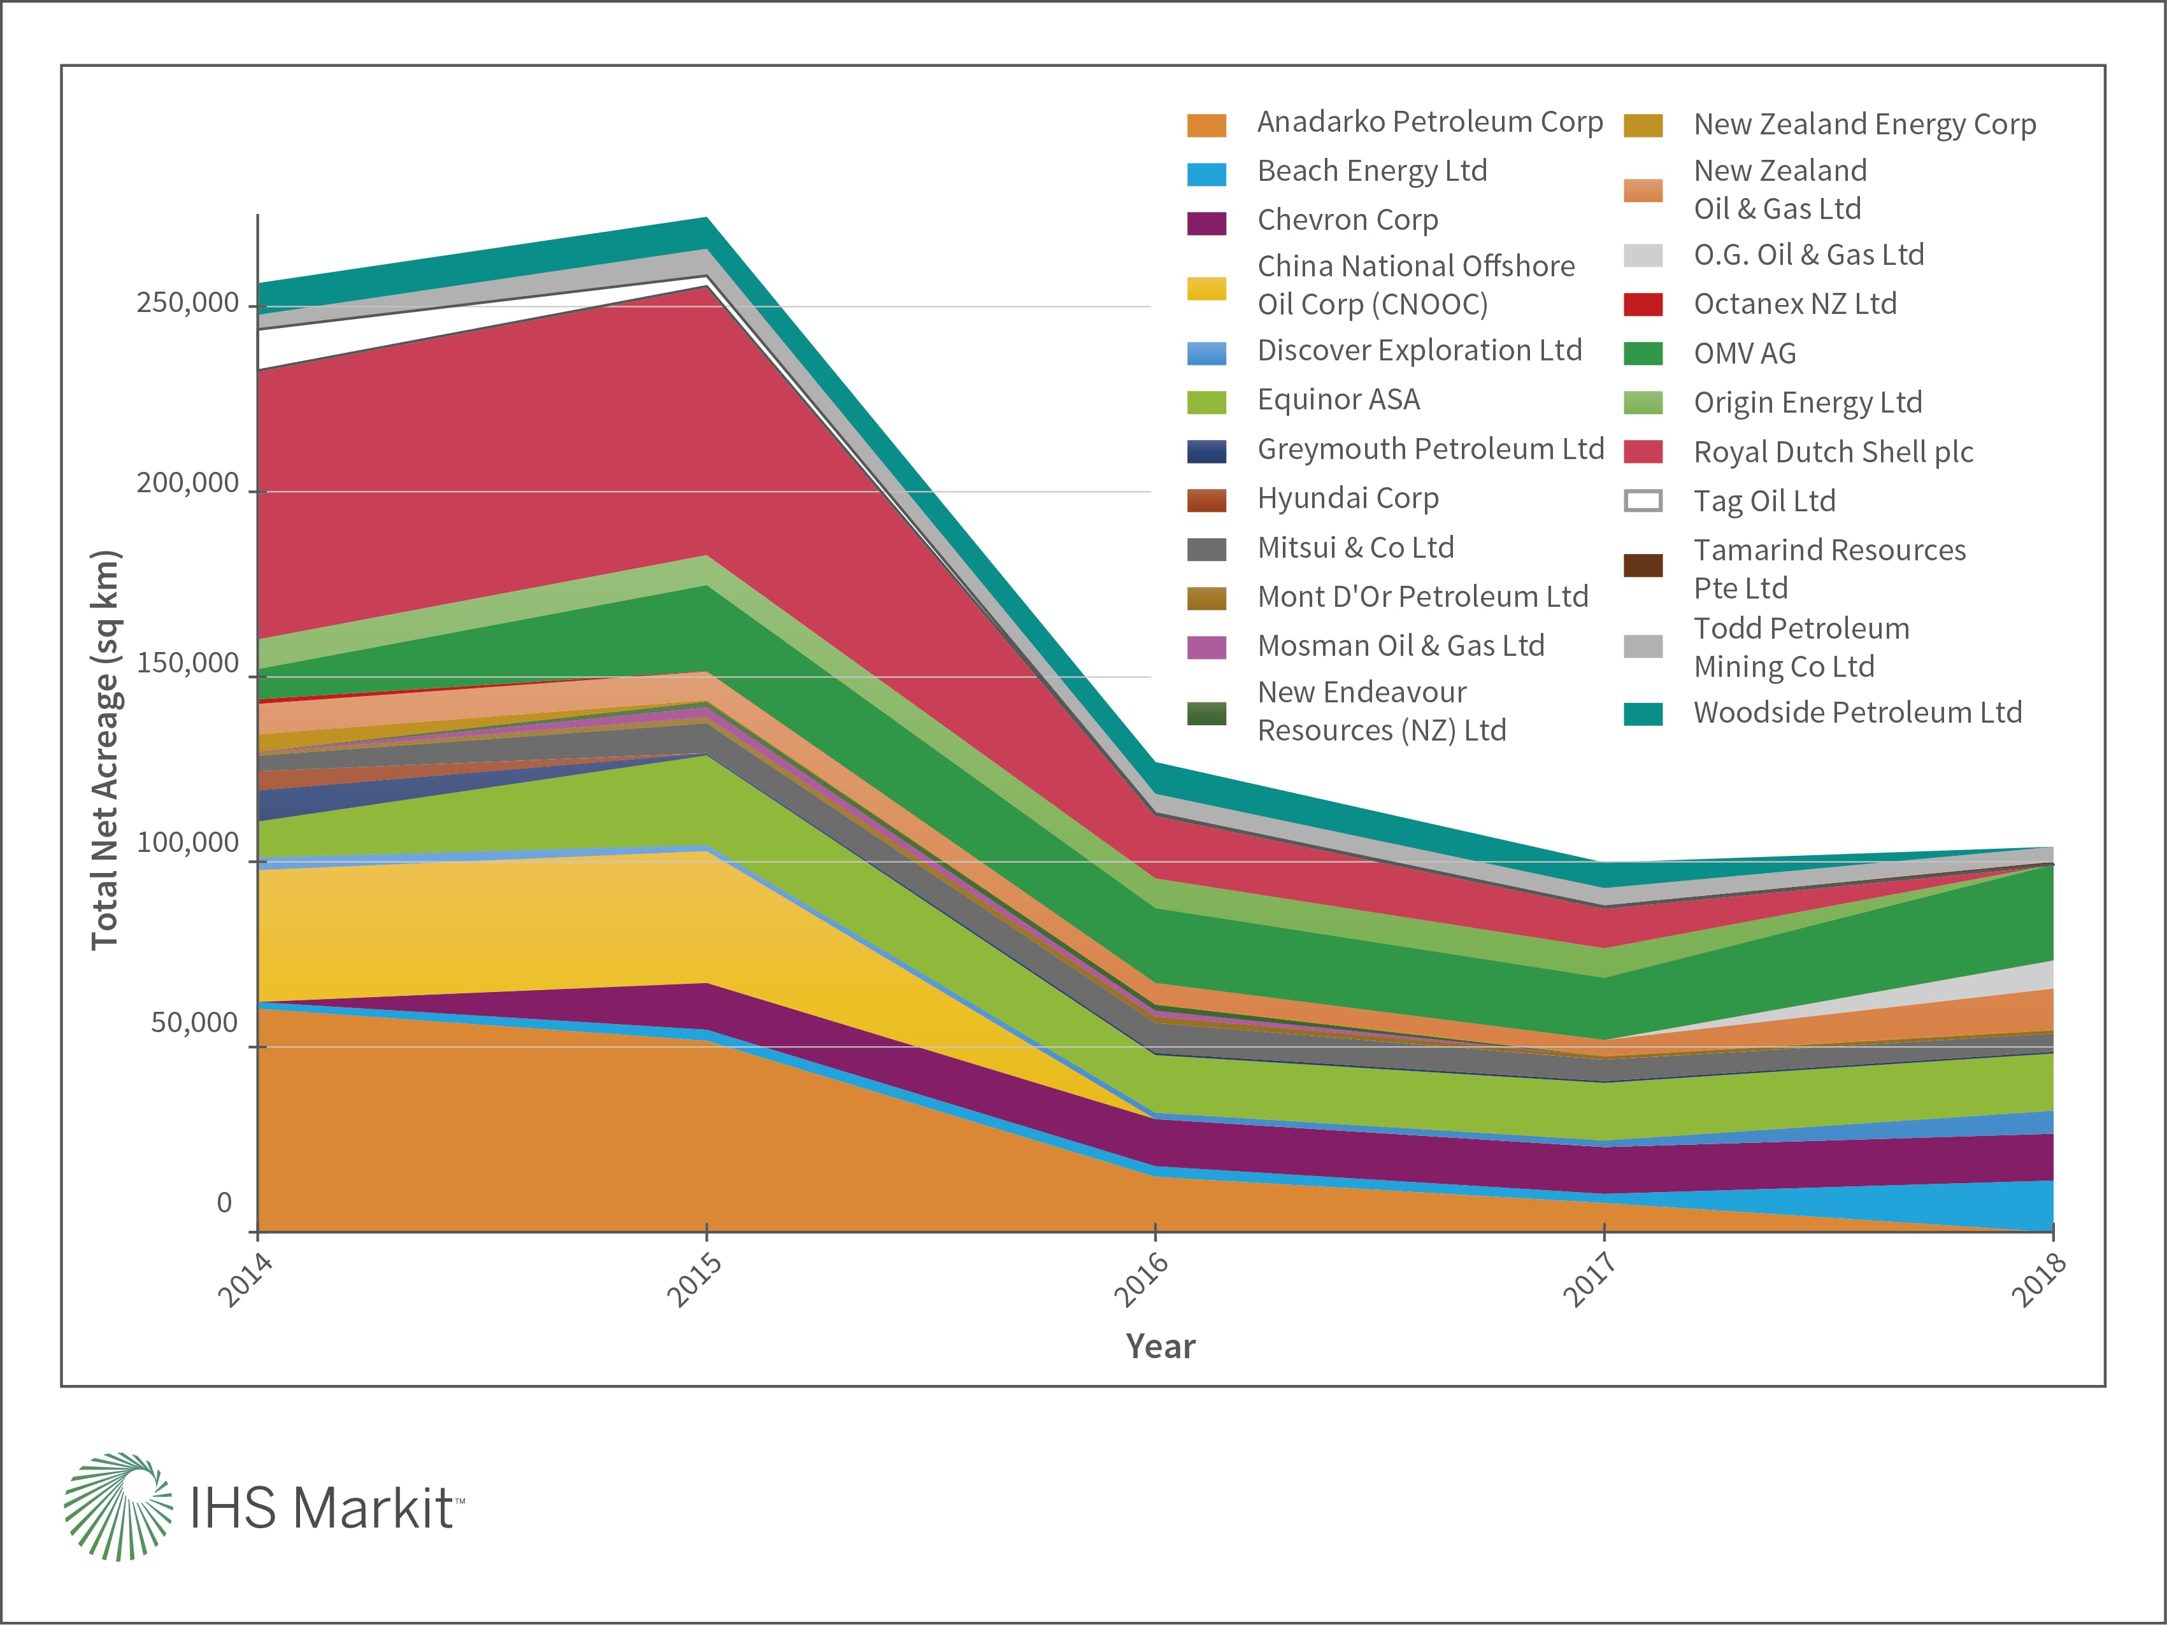This screenshot has height=1625, width=2167.
Task: Click the 100,000 y-axis value
Action: click(x=187, y=842)
